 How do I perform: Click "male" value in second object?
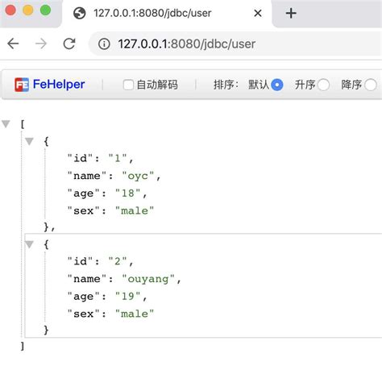135,314
